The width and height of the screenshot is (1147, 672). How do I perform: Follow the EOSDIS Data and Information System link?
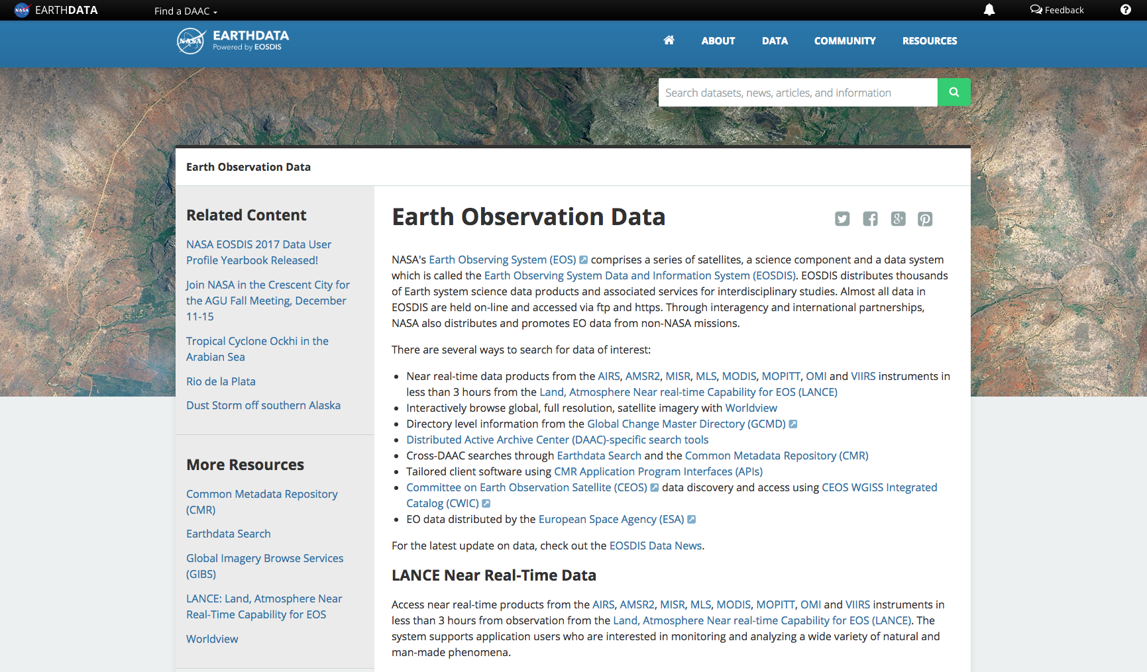640,275
